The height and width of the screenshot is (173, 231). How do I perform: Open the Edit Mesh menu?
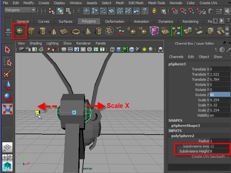pos(136,3)
